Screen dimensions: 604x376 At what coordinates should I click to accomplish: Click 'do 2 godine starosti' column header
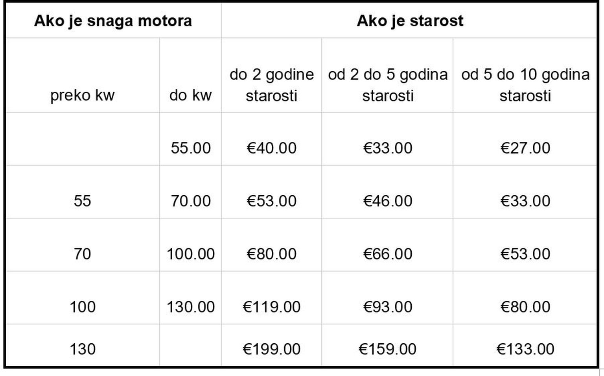[271, 85]
